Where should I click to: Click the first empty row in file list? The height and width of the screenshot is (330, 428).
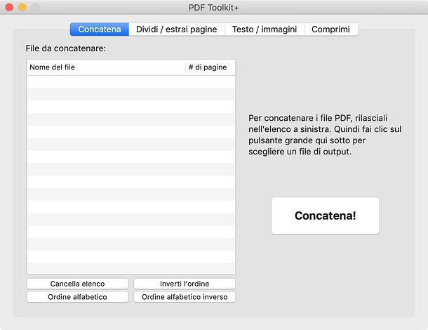click(131, 81)
